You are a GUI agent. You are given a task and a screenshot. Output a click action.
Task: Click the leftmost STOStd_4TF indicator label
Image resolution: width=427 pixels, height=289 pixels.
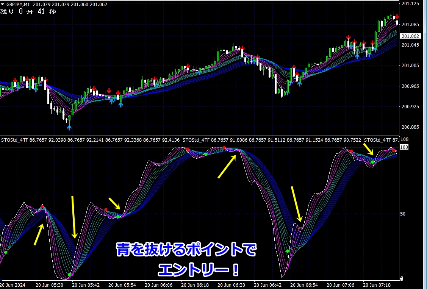pos(14,140)
